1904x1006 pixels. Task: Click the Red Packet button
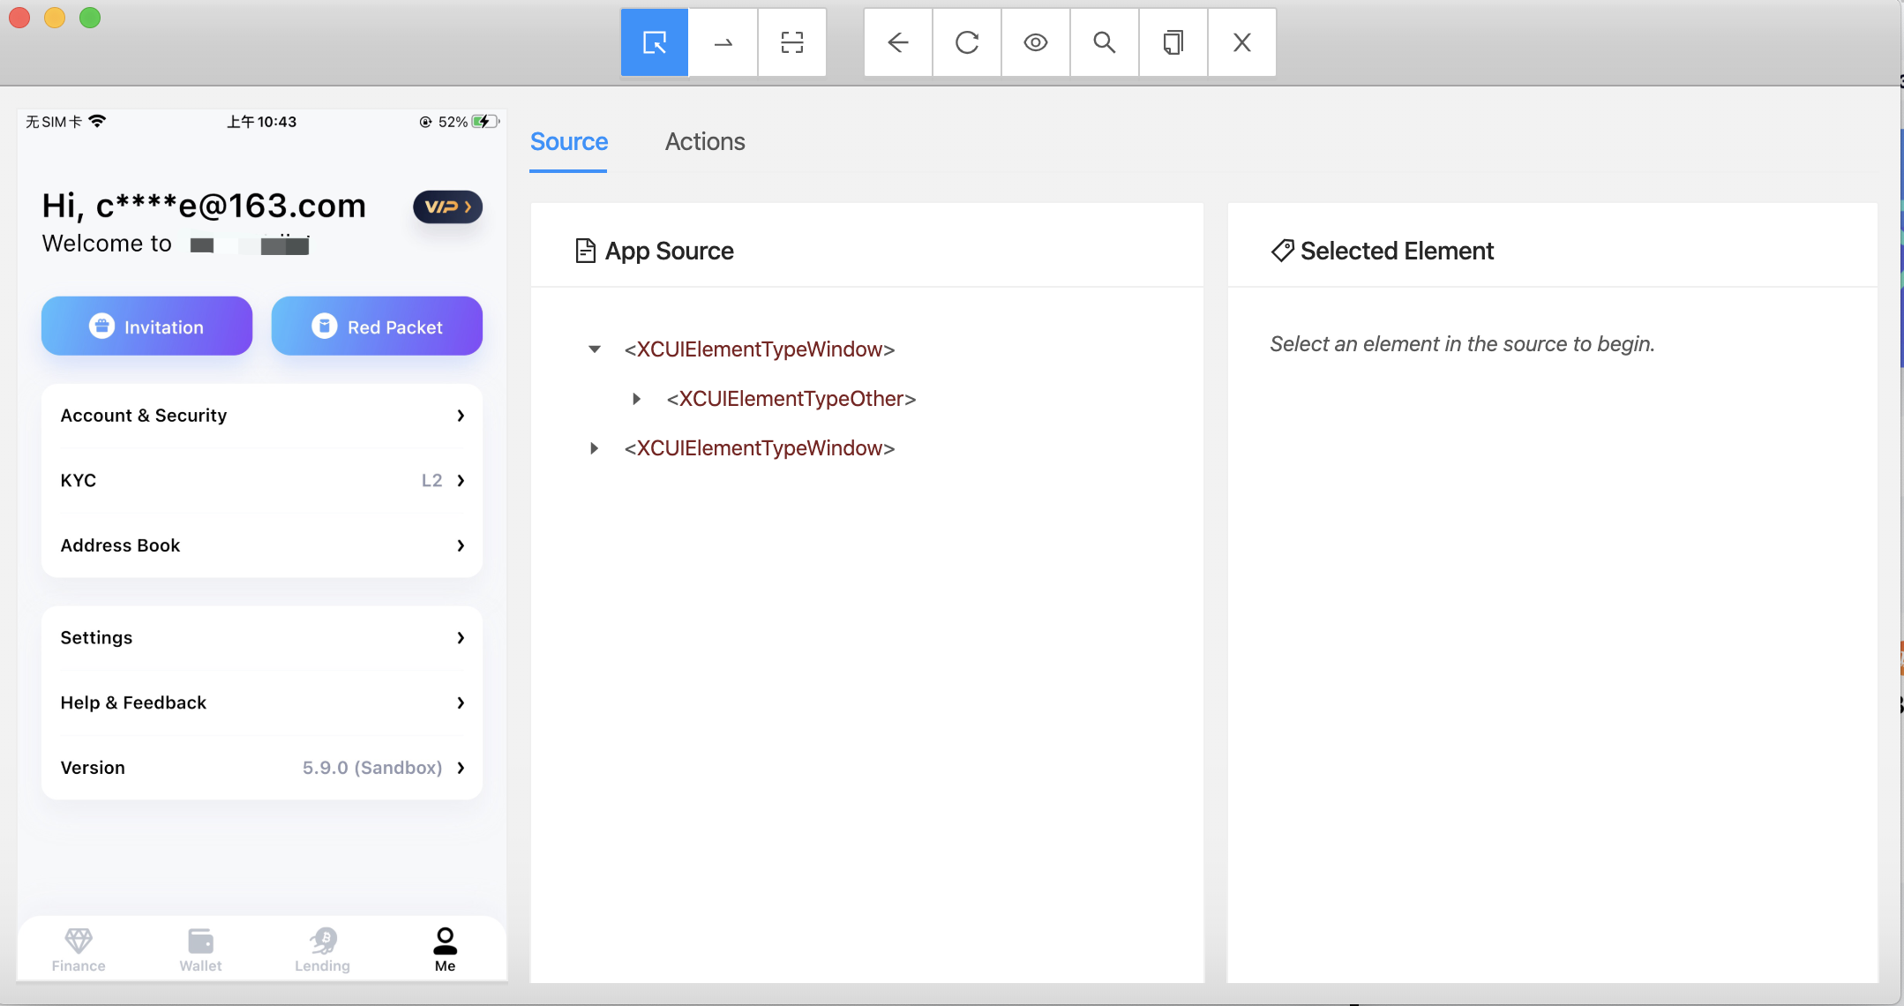pos(375,327)
